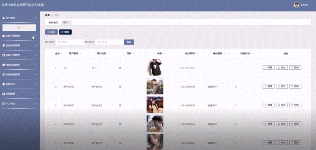
Task: Check the box for row 用户账号5
Action: [48, 143]
